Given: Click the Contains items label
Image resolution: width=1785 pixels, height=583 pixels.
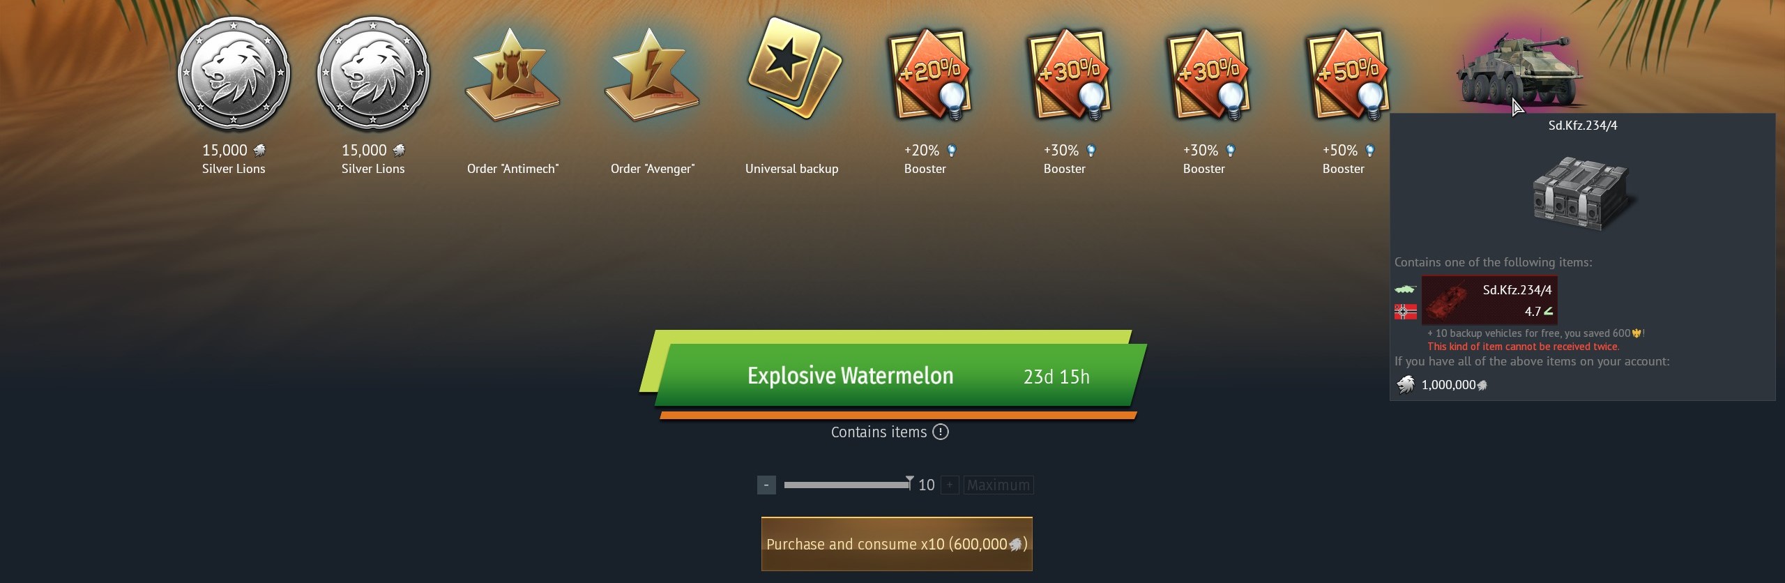Looking at the screenshot, I should pyautogui.click(x=879, y=432).
